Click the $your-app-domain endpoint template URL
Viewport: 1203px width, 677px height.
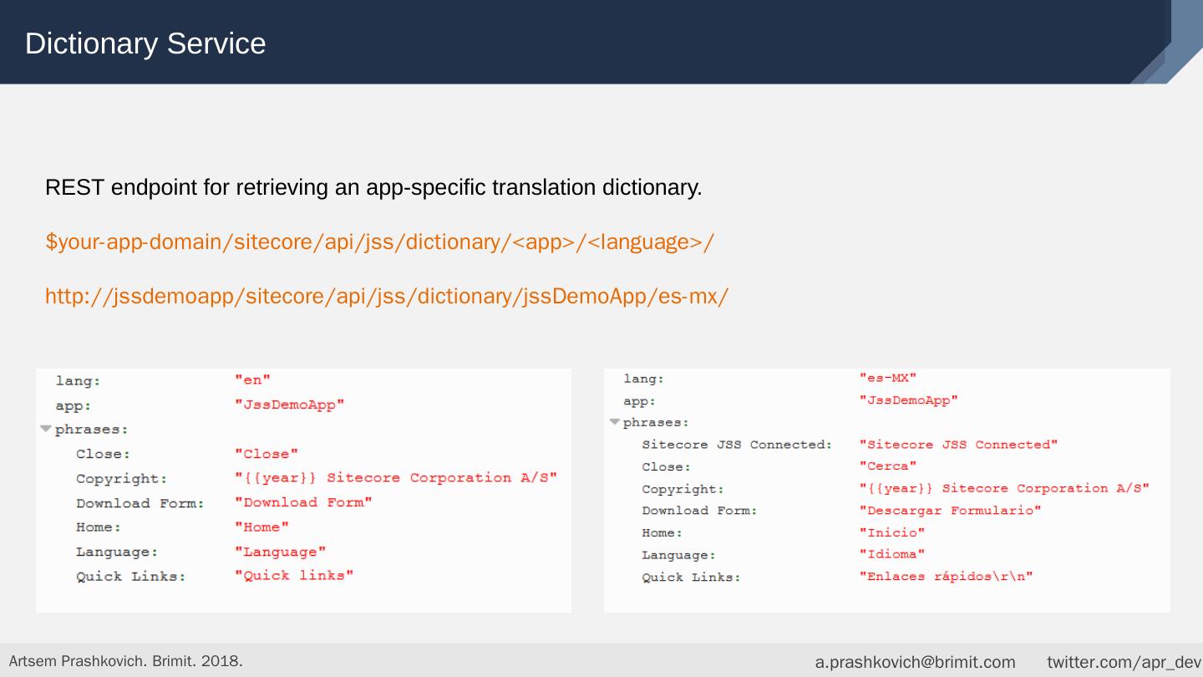click(379, 242)
